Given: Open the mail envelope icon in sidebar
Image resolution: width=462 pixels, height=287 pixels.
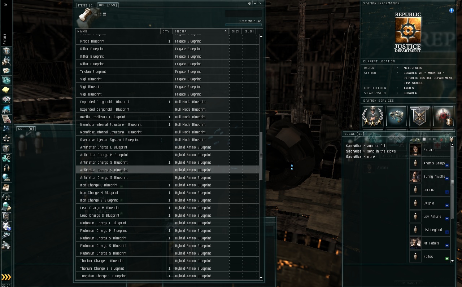Looking at the screenshot, I should point(6,70).
